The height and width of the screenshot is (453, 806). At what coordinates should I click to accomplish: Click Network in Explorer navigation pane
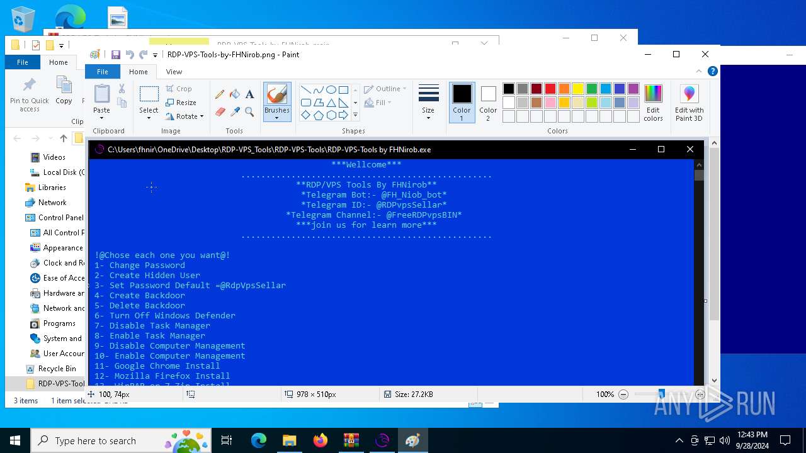[x=52, y=203]
